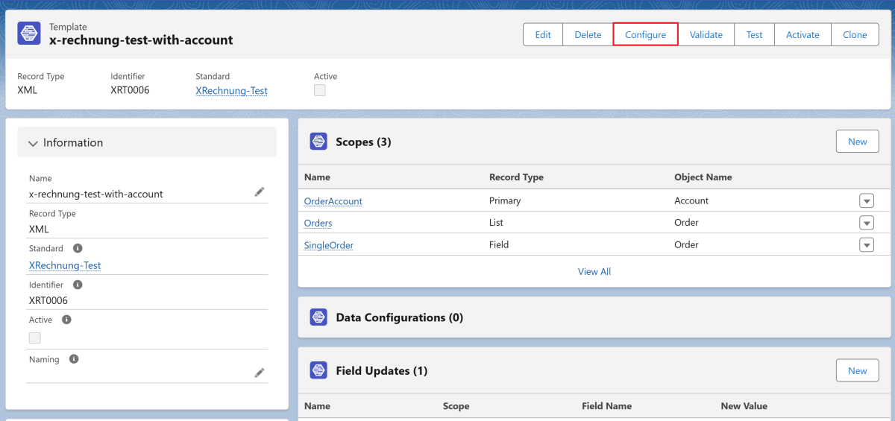Click the Data Configurations section icon
Image resolution: width=895 pixels, height=421 pixels.
tap(318, 317)
